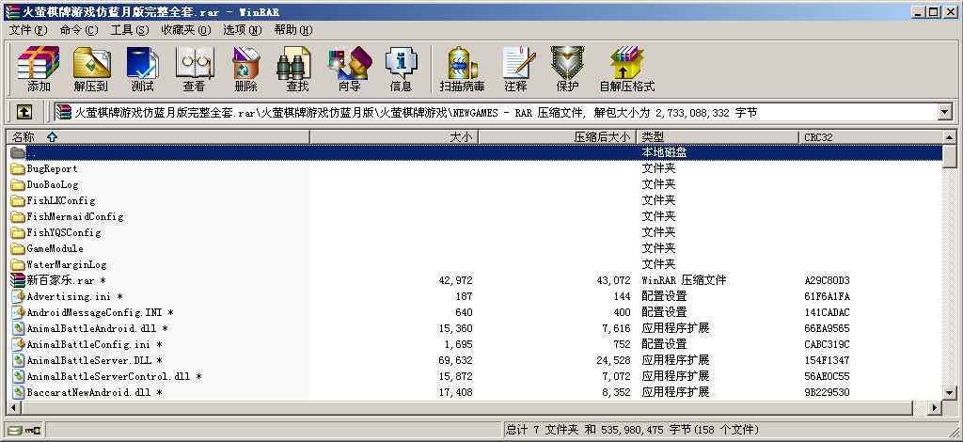Open the 文件(F) menu
963x442 pixels.
pyautogui.click(x=28, y=30)
